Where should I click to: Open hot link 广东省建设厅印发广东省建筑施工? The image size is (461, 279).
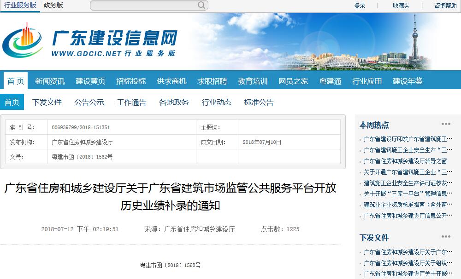click(408, 139)
